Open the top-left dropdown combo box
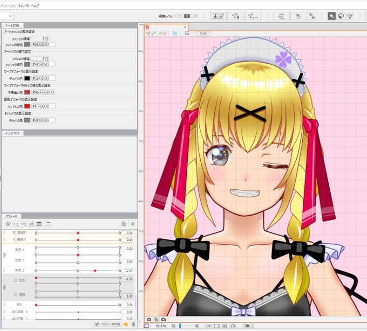 [x=6, y=16]
